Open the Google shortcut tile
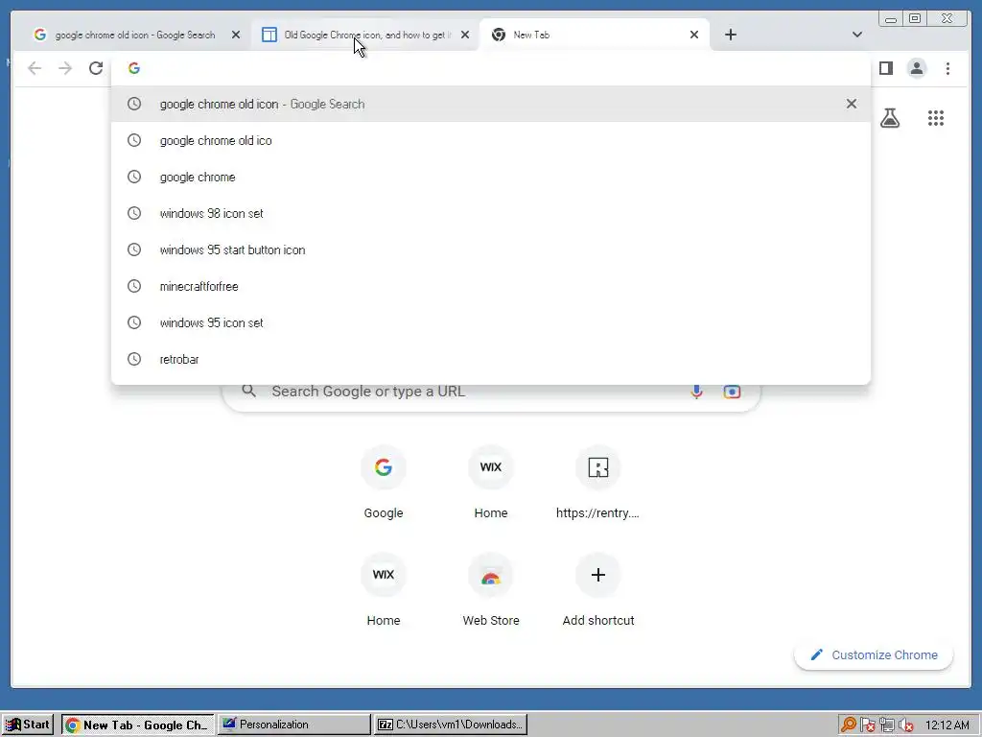The width and height of the screenshot is (982, 737). [384, 483]
